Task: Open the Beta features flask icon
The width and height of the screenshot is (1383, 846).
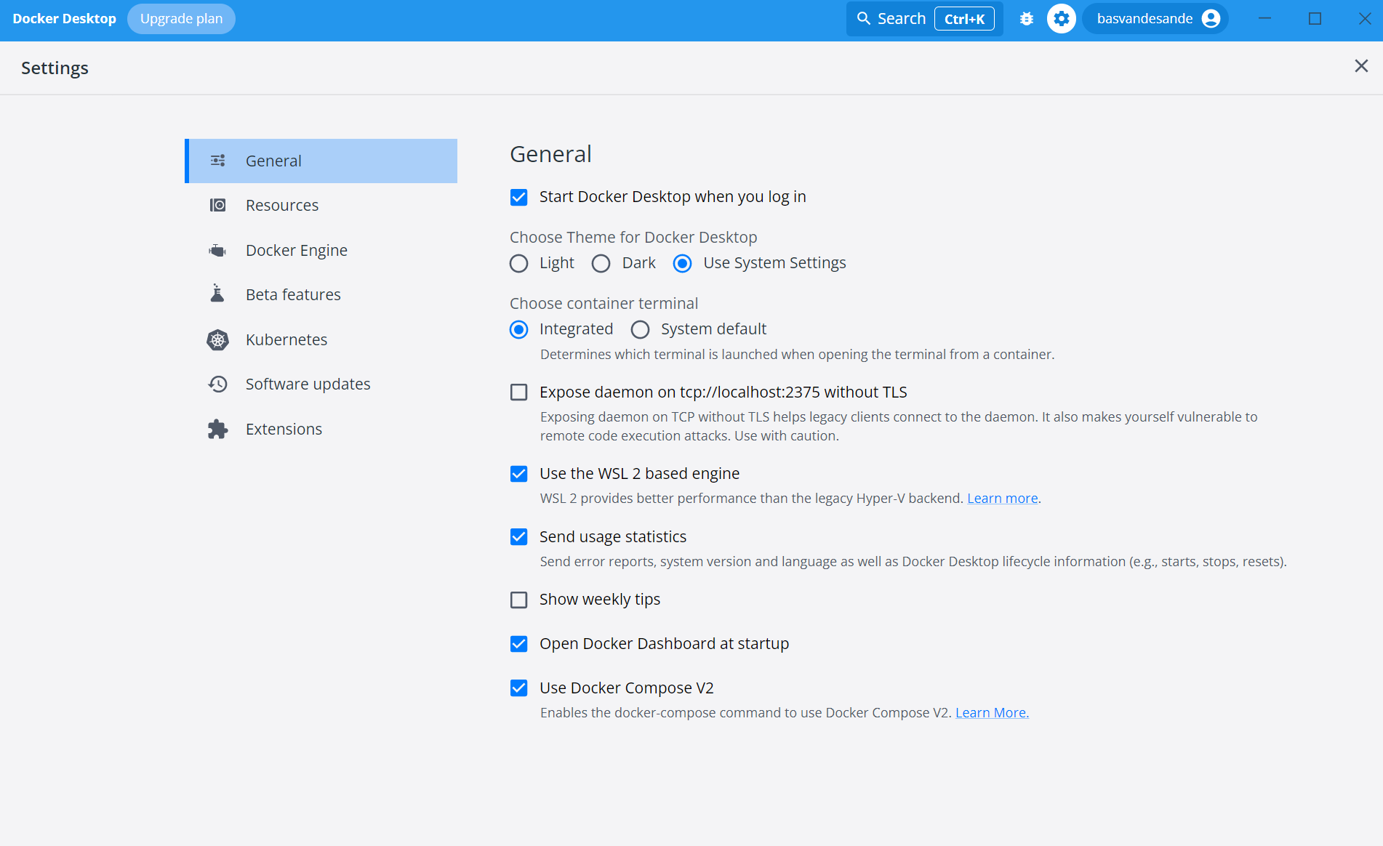Action: 218,294
